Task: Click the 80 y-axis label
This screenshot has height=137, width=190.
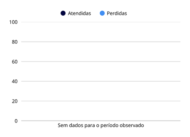Action: [x=15, y=42]
